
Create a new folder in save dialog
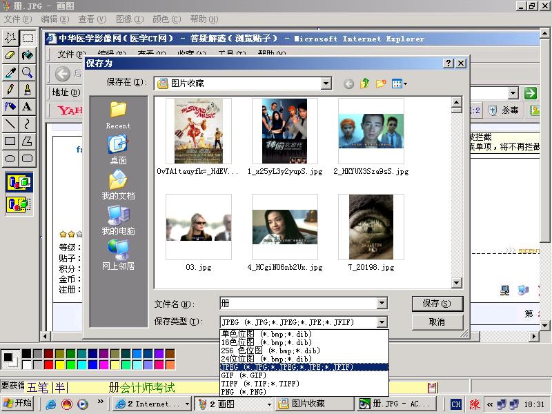point(381,83)
